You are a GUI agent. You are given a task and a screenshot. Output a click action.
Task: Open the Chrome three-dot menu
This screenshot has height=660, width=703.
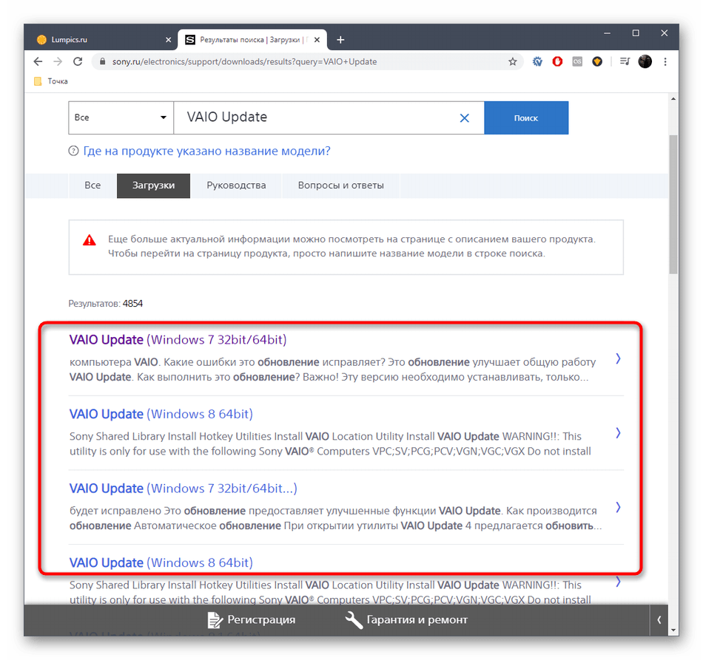click(x=665, y=61)
